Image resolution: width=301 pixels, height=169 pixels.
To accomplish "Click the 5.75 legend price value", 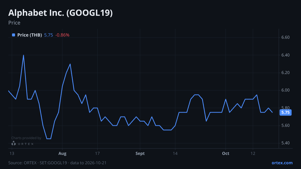I will click(48, 35).
